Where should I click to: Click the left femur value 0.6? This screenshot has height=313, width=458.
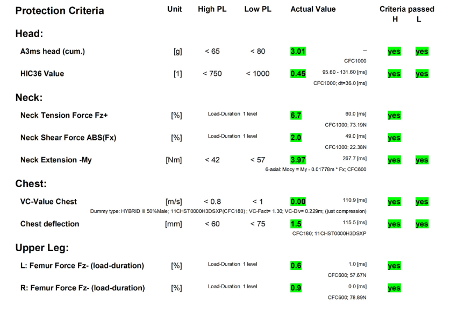pos(296,266)
